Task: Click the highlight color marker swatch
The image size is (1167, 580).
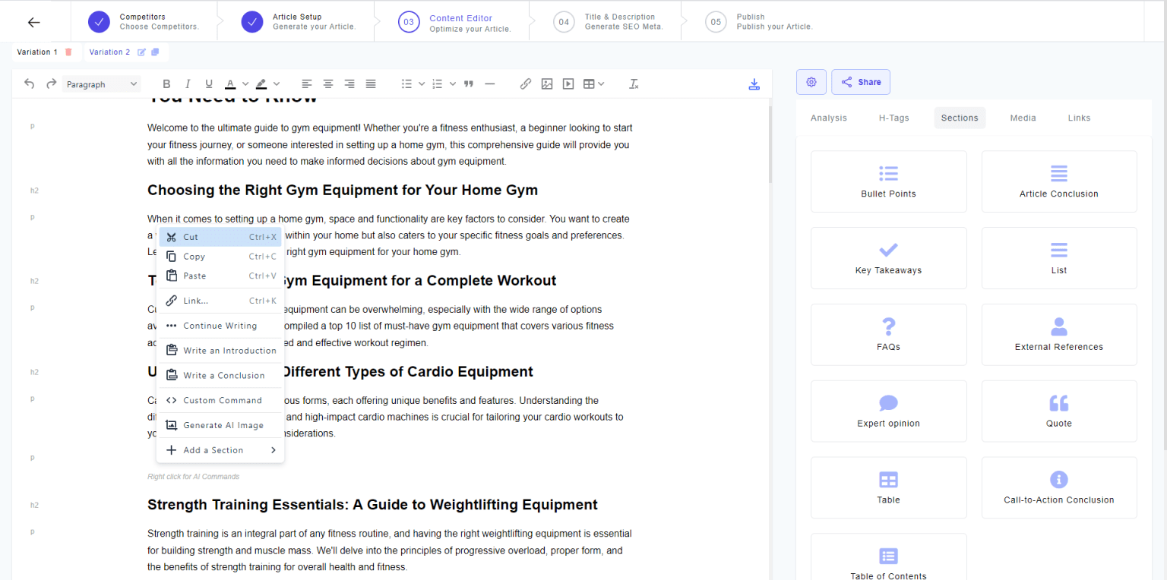Action: point(261,84)
